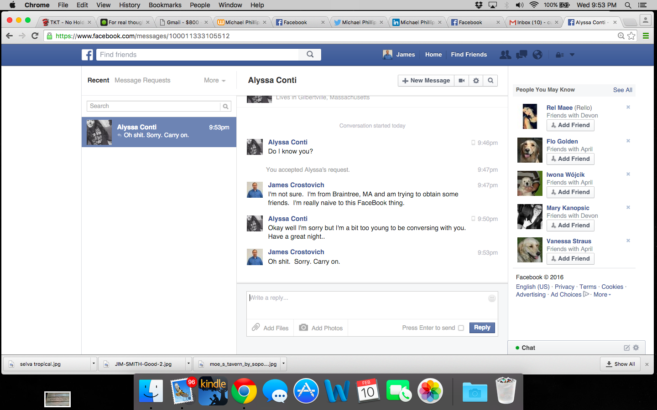
Task: Add Vanessa Straus as a friend
Action: pyautogui.click(x=570, y=259)
